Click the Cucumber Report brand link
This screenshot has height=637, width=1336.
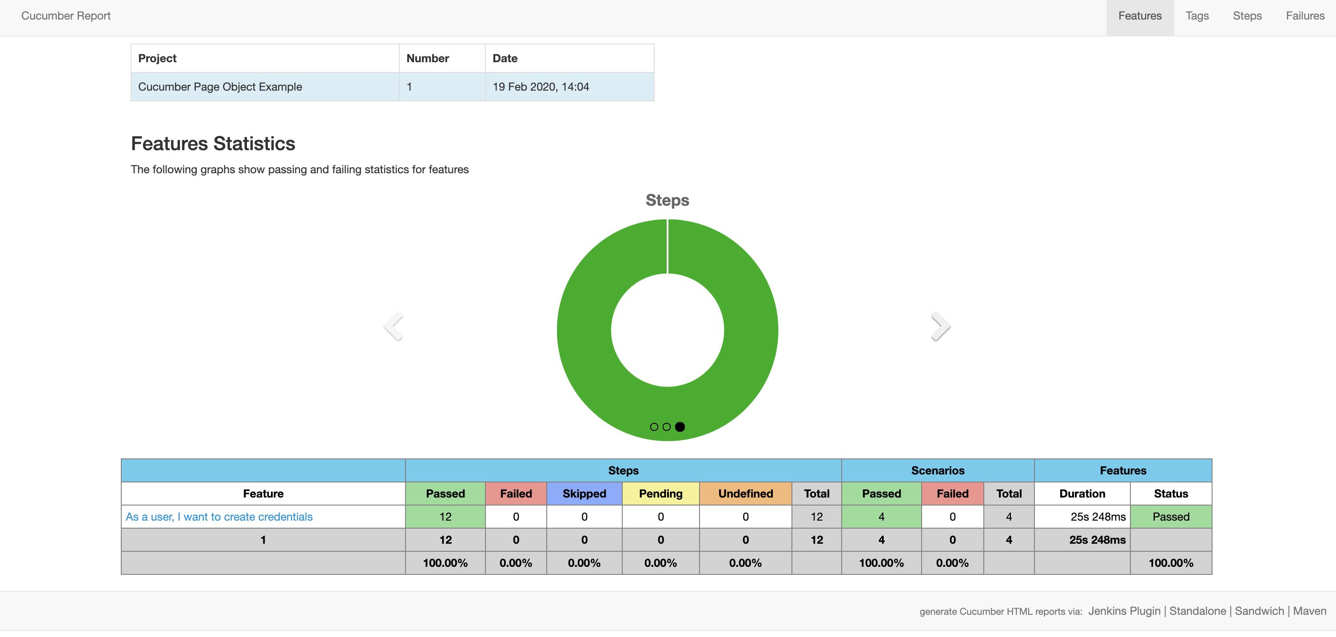click(x=66, y=16)
